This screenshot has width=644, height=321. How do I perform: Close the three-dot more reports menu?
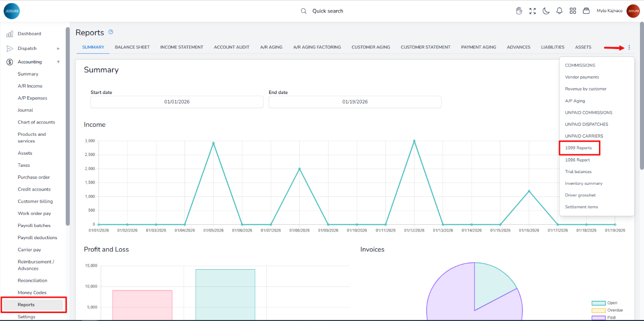(x=629, y=47)
